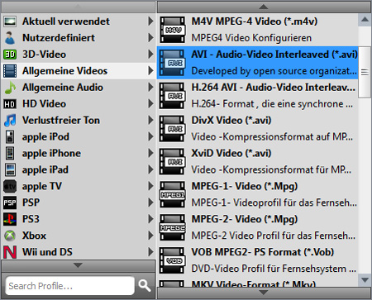Open the PS3 category
The image size is (372, 300).
pyautogui.click(x=79, y=219)
